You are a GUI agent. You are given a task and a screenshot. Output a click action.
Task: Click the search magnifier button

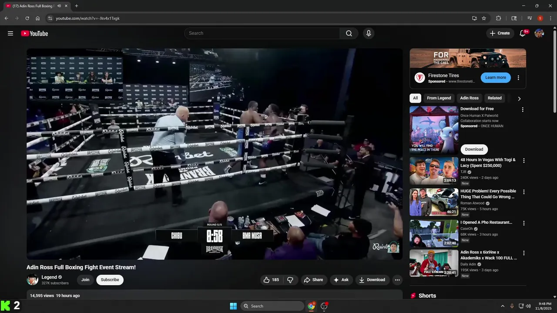[349, 33]
